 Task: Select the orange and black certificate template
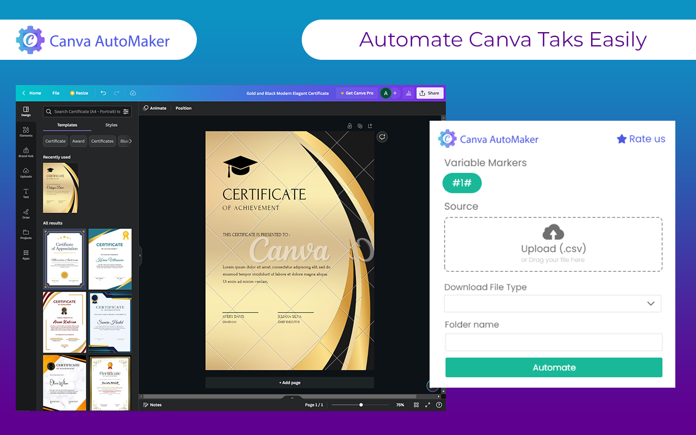tap(65, 383)
